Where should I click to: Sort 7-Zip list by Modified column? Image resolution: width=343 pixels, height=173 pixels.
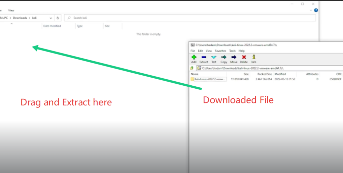click(x=280, y=74)
